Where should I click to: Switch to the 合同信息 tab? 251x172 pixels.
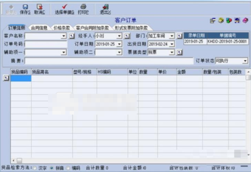[x=39, y=28]
